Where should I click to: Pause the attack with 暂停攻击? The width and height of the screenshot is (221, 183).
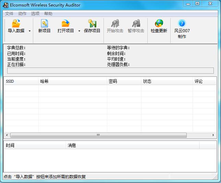(136, 26)
